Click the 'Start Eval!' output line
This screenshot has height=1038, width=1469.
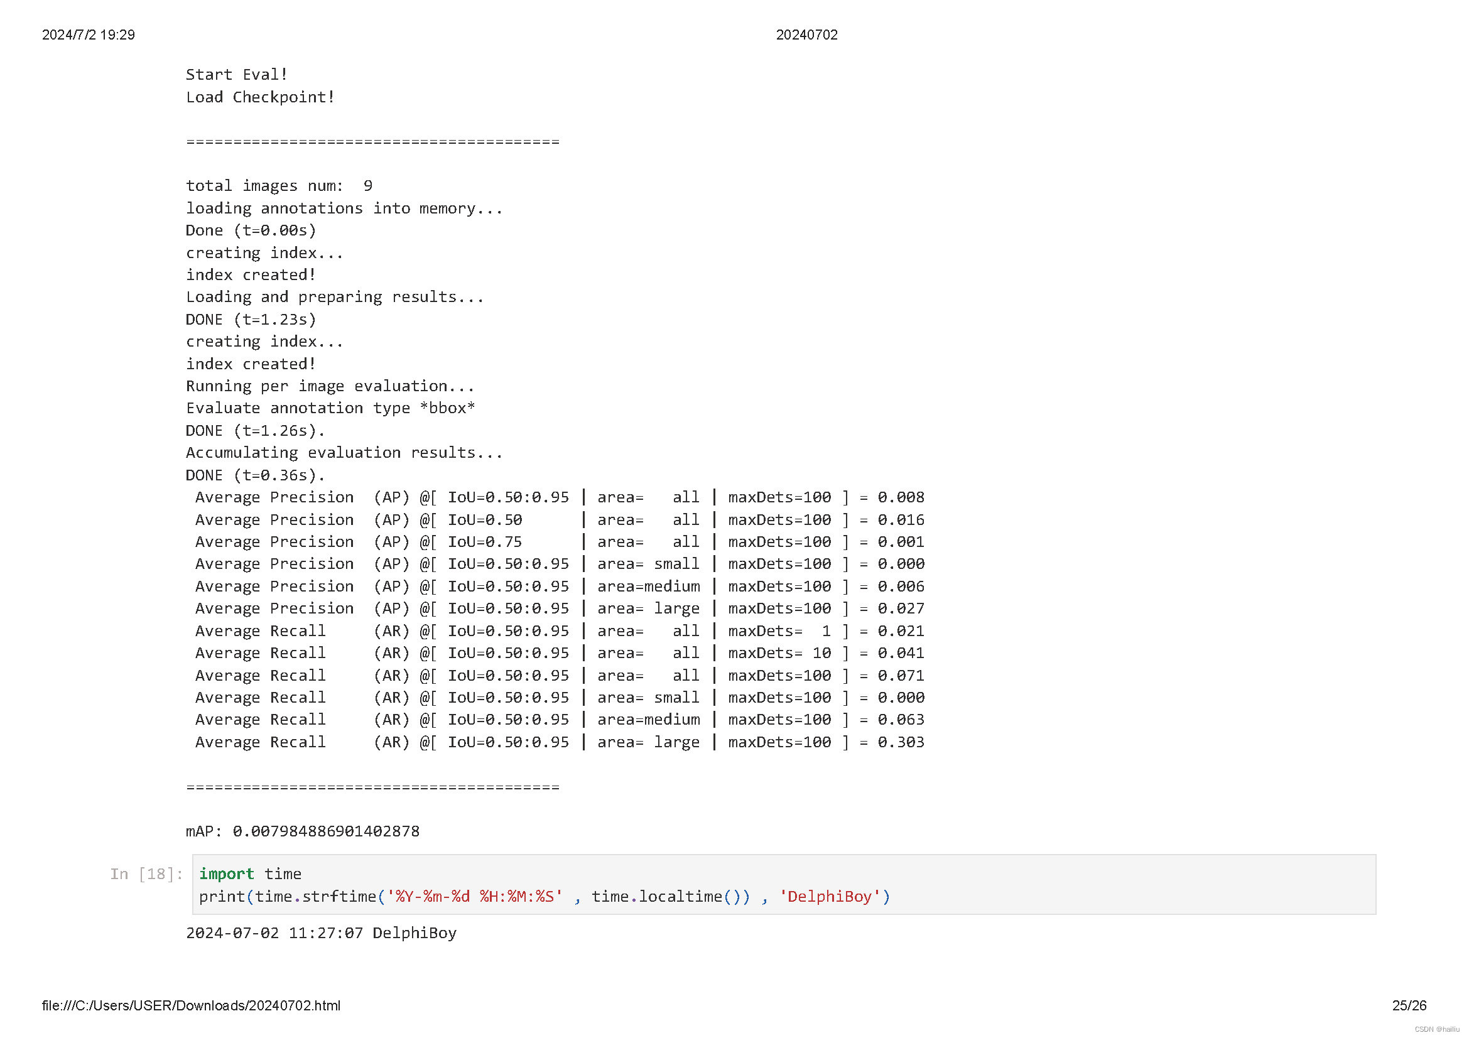pyautogui.click(x=236, y=75)
